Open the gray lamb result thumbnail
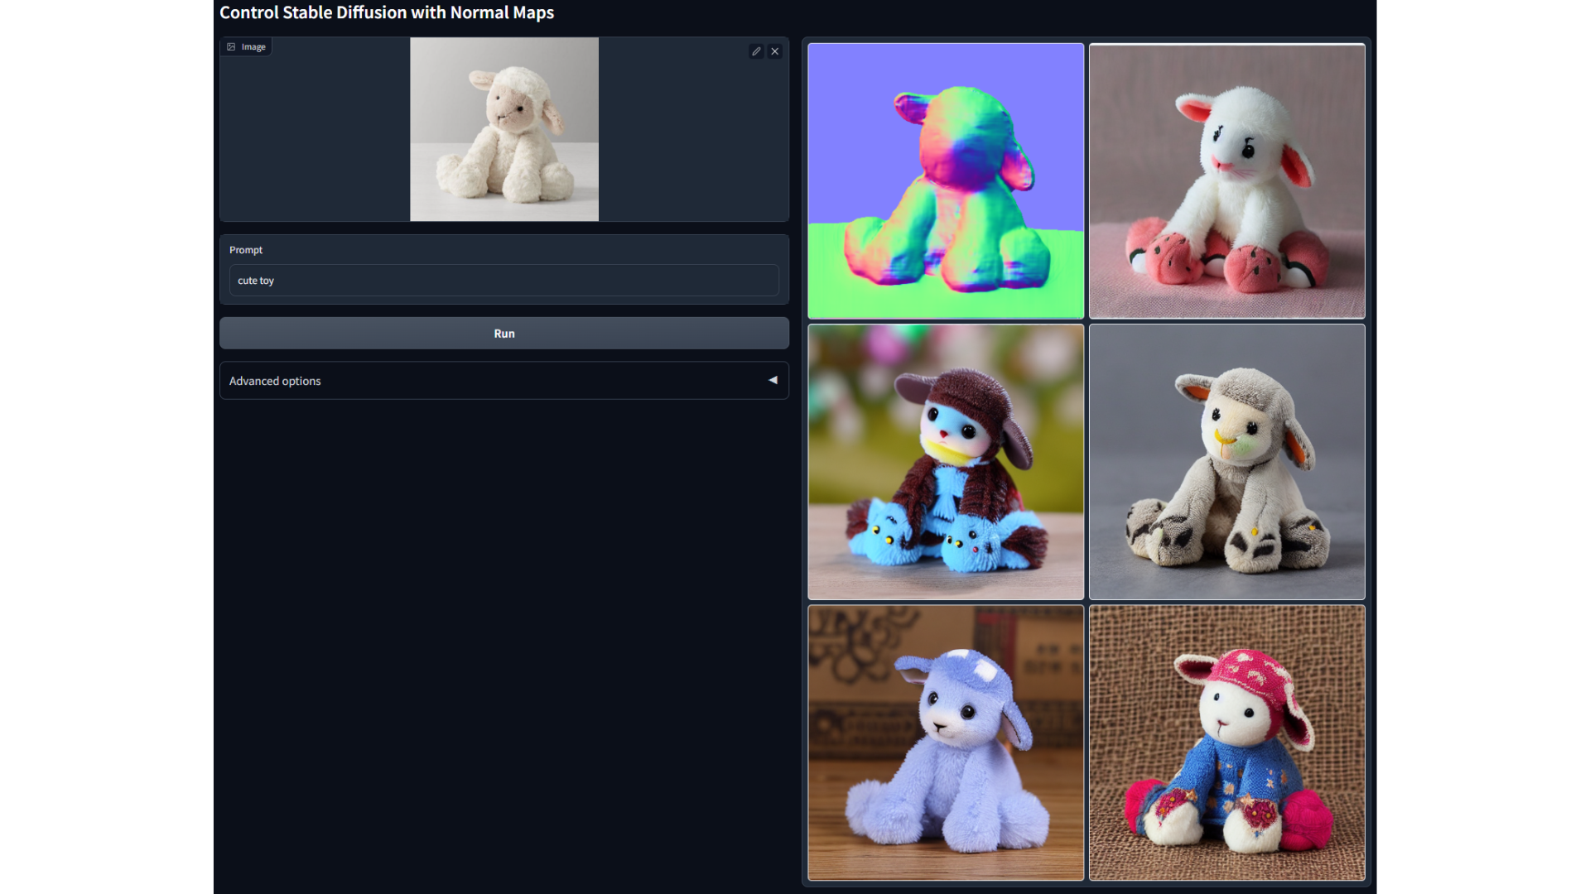1590x894 pixels. point(1226,462)
